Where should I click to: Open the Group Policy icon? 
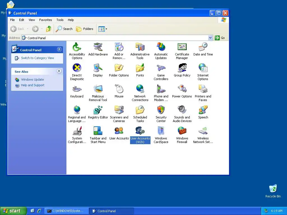coord(182,68)
